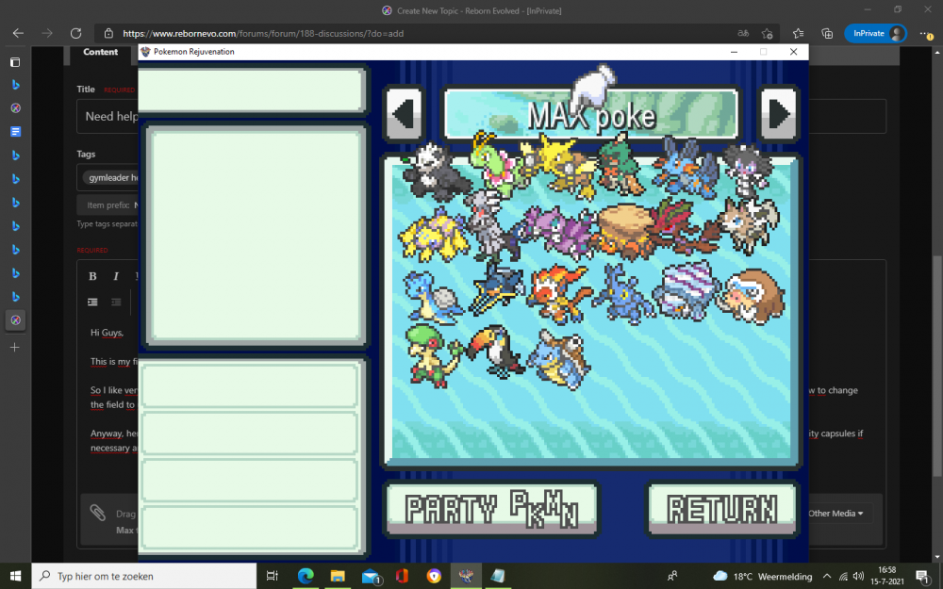Click the gymleader tag chip
943x589 pixels.
coord(113,178)
